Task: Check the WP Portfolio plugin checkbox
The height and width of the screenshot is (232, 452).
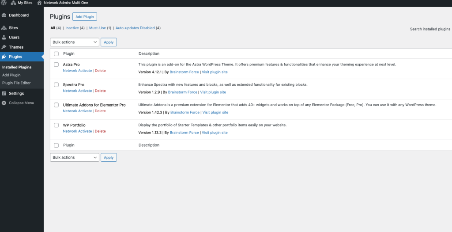Action: tap(56, 125)
